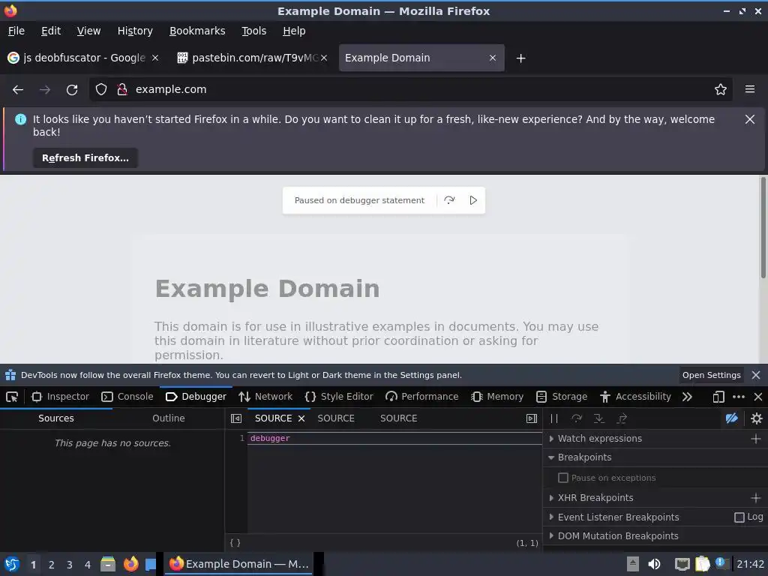Open a new tab
This screenshot has height=576, width=768.
(520, 58)
